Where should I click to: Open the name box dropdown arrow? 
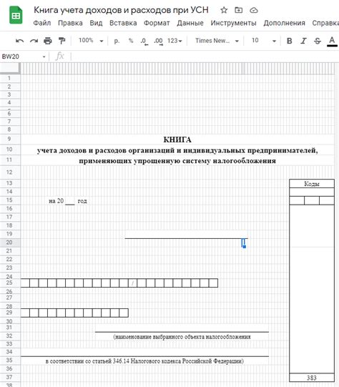coord(44,57)
